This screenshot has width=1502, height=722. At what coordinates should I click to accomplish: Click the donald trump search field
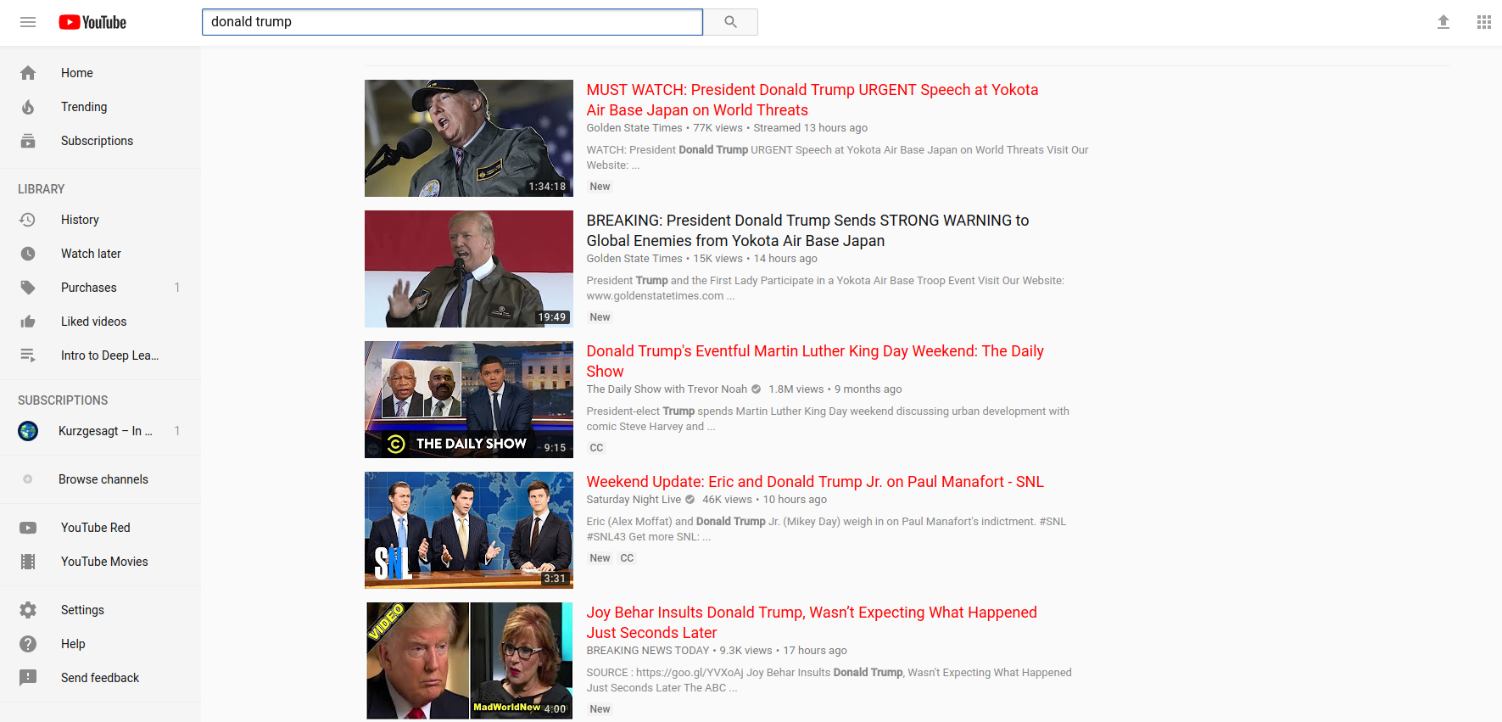pos(452,22)
